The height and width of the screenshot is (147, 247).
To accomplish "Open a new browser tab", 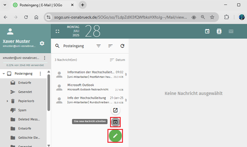I will (83, 5).
